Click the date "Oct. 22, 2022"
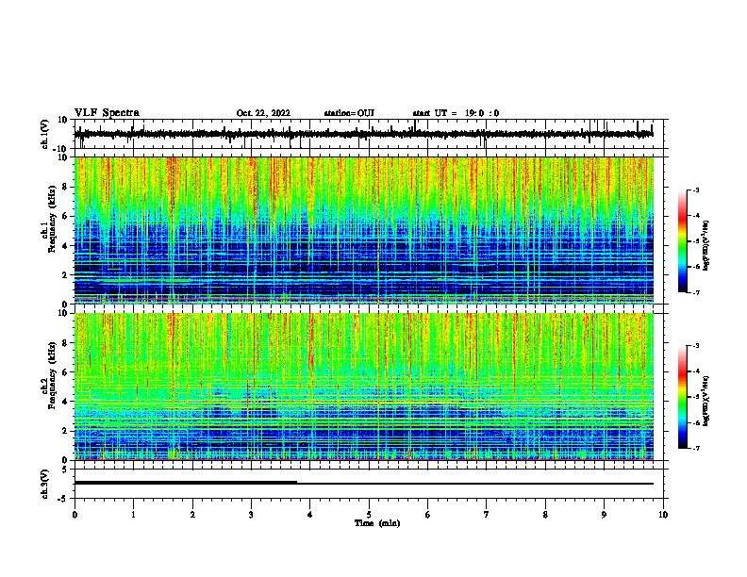 coord(263,113)
